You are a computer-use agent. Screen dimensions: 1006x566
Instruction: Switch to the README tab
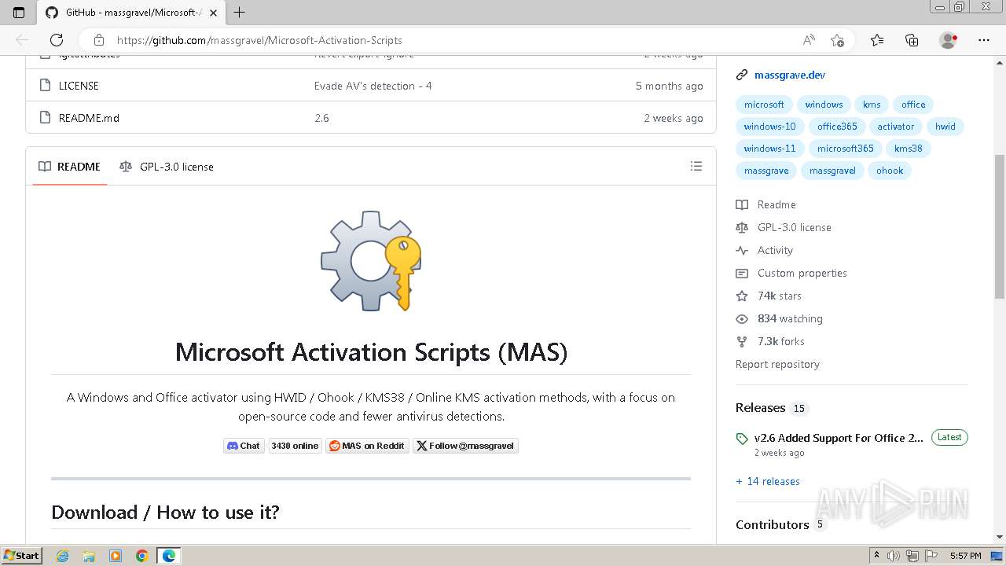(70, 167)
